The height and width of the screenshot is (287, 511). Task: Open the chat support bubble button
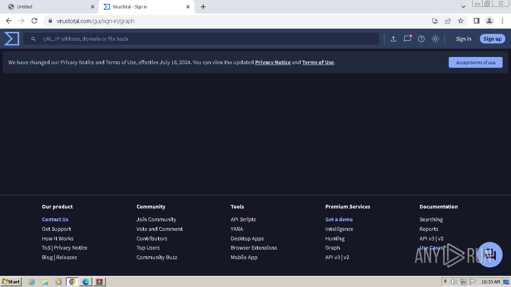point(489,255)
